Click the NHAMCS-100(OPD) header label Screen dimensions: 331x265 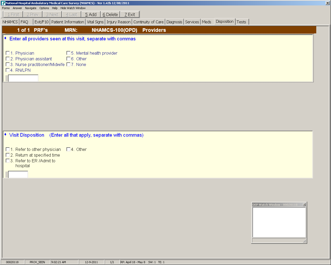pyautogui.click(x=115, y=30)
